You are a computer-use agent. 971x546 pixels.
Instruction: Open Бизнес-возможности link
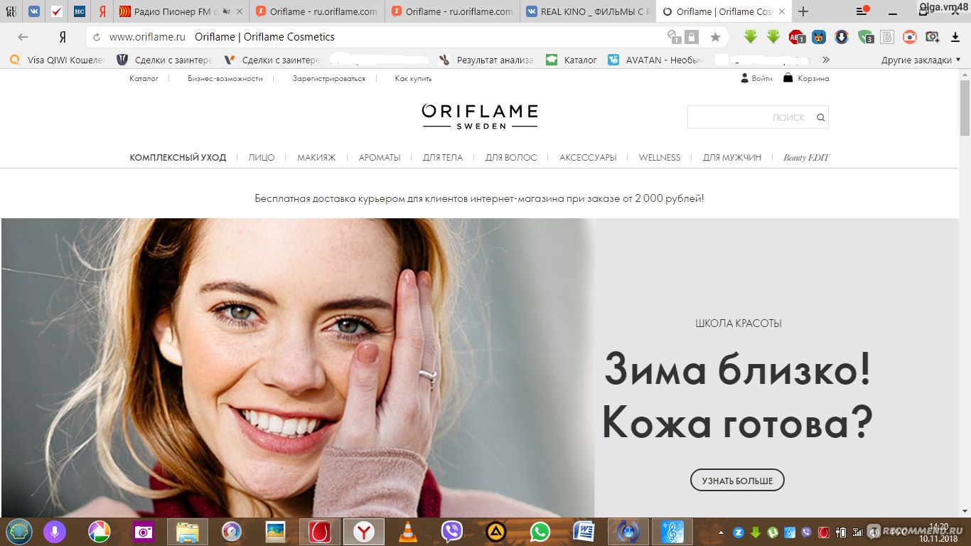tap(225, 78)
